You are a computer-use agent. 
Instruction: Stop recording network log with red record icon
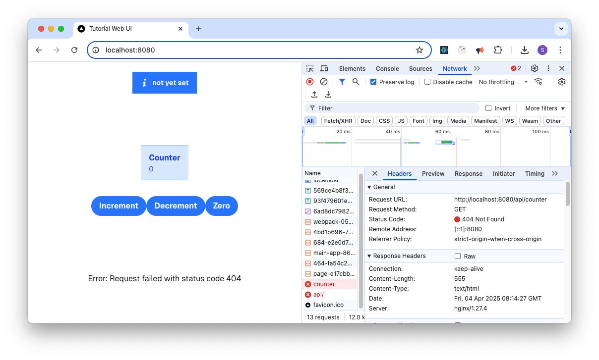(310, 82)
